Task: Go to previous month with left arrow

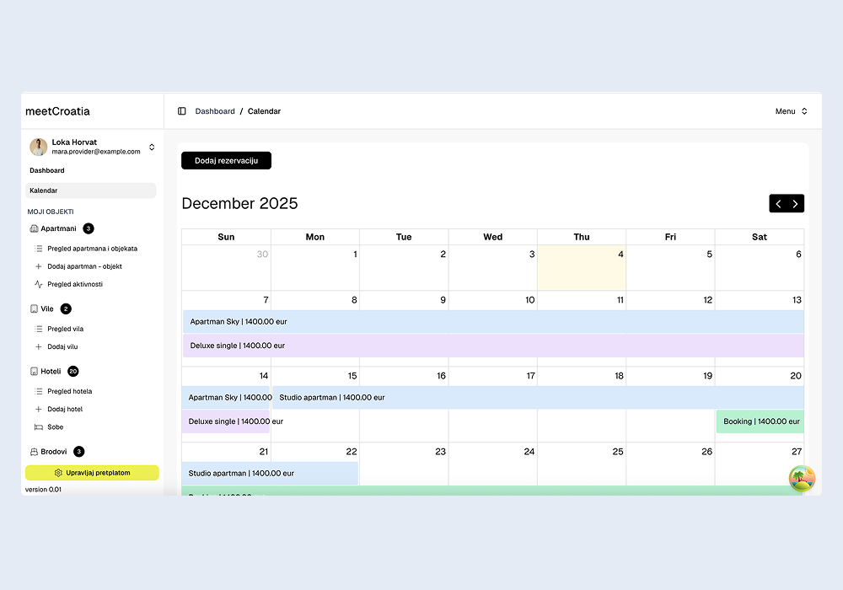Action: click(x=778, y=204)
